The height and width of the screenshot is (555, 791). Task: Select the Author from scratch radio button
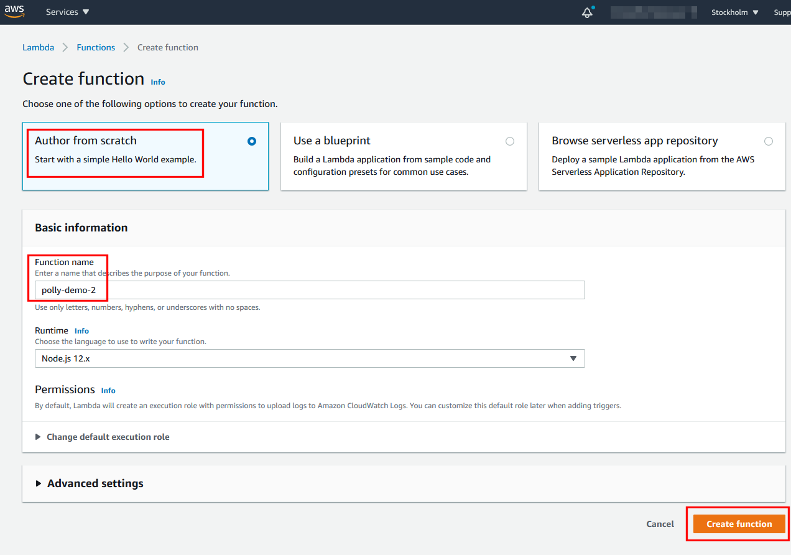pos(251,141)
